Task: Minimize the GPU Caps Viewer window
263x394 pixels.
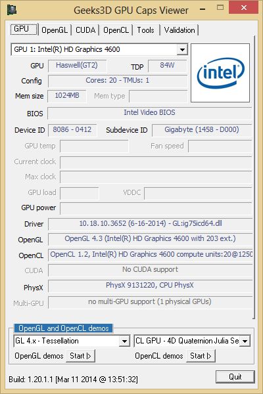Action: tap(202, 9)
